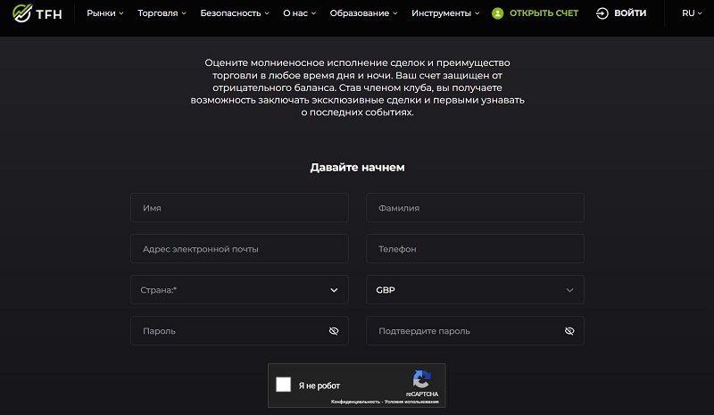Image resolution: width=714 pixels, height=415 pixels.
Task: Open reCAPTCHA Конфиденциальность link
Action: pyautogui.click(x=355, y=402)
